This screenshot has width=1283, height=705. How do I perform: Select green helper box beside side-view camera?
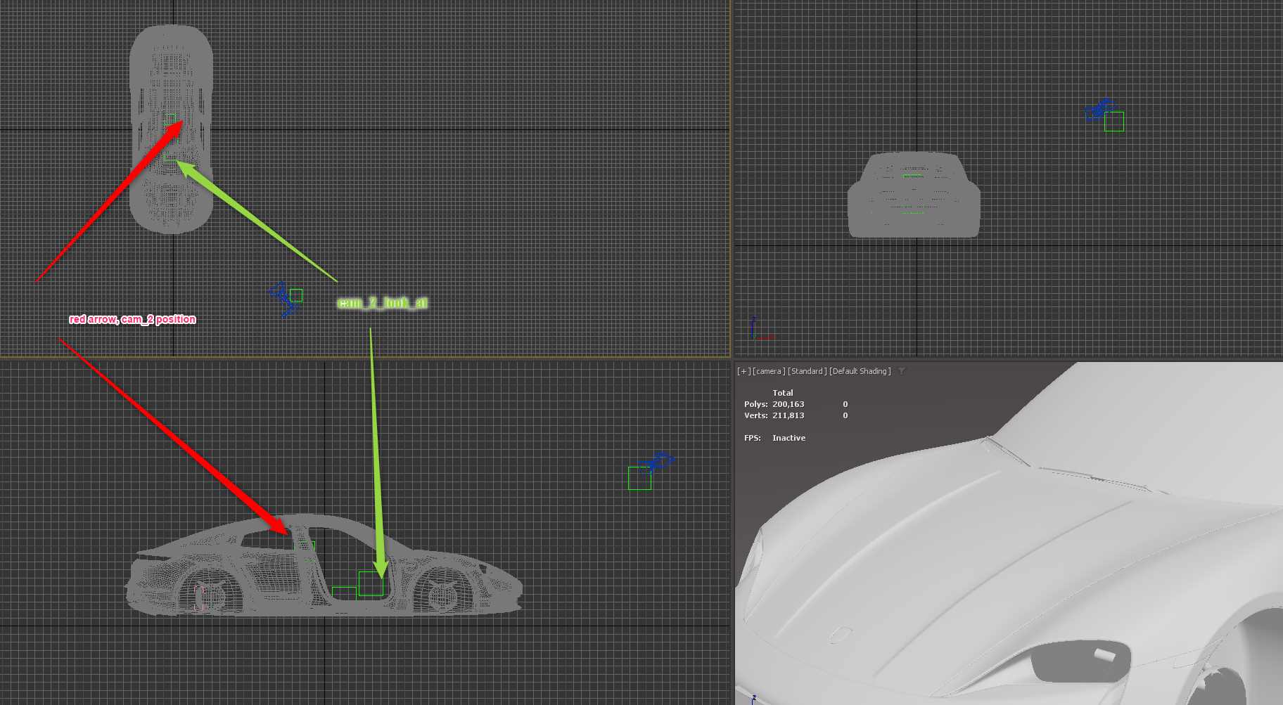pos(639,478)
